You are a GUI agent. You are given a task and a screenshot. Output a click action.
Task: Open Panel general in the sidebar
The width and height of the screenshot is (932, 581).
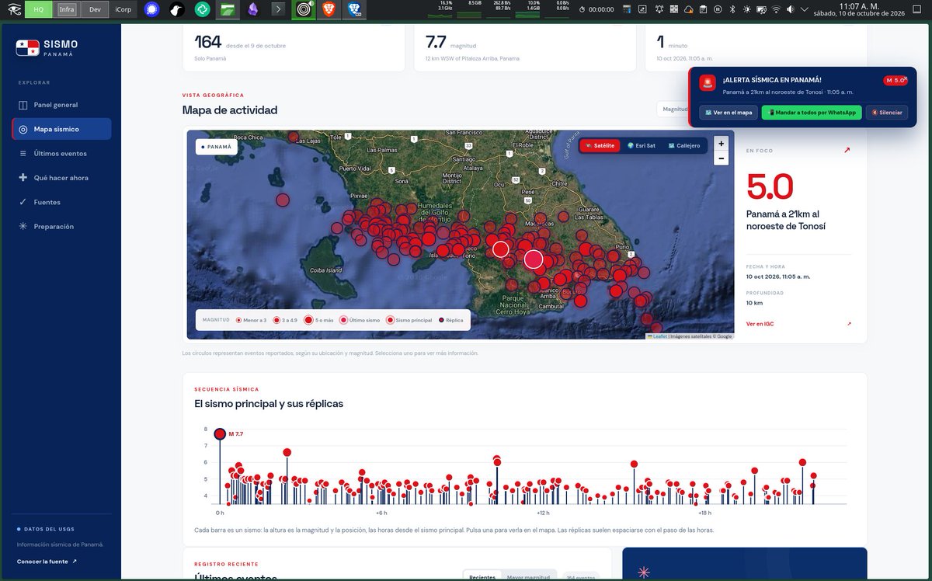coord(61,105)
